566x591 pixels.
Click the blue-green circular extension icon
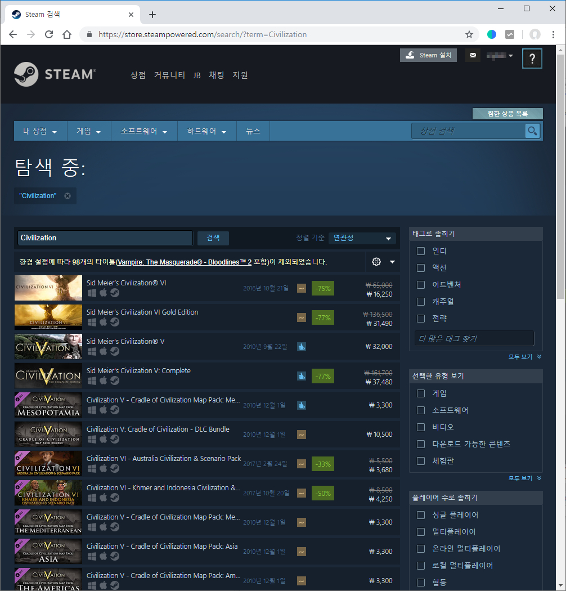point(492,35)
